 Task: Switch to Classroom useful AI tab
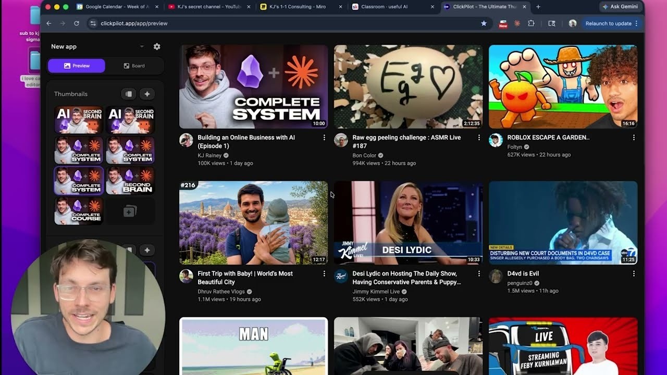[x=393, y=7]
